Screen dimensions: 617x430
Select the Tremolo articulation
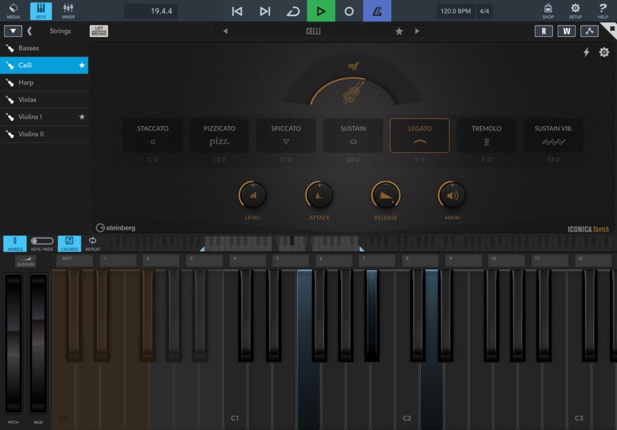pyautogui.click(x=486, y=136)
